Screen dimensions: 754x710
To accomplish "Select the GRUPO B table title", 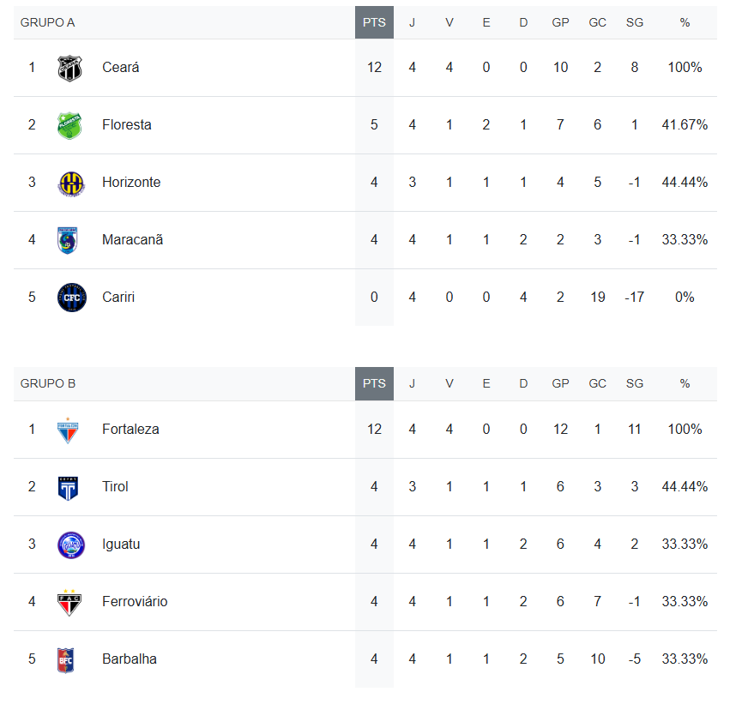I will click(47, 383).
